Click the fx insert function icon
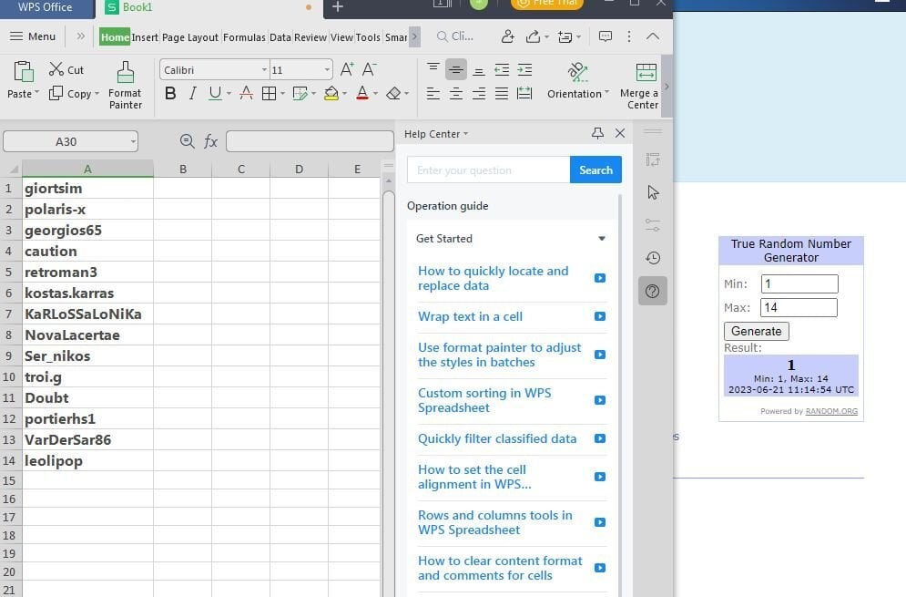The height and width of the screenshot is (597, 906). coord(210,141)
